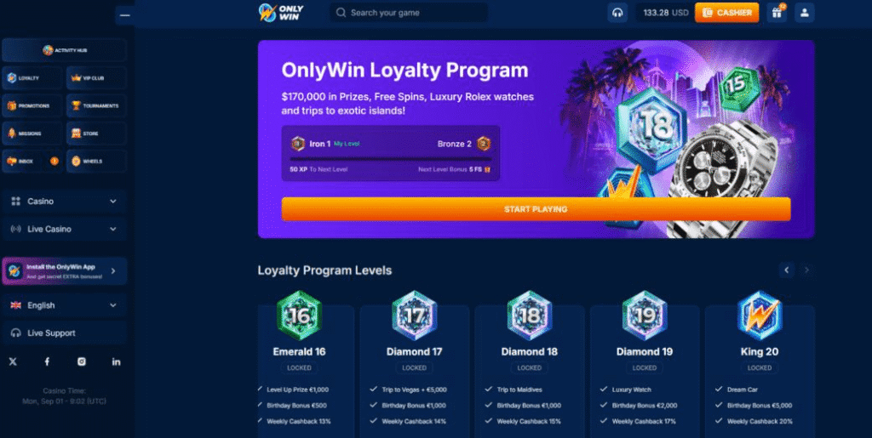Click the X social media icon
The height and width of the screenshot is (438, 872).
13,361
